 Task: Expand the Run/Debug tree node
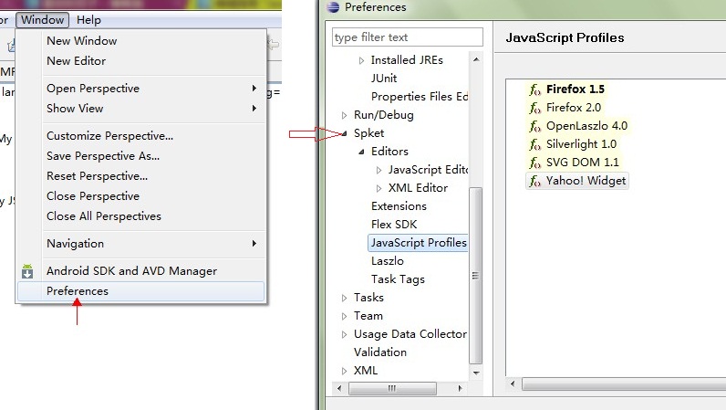[344, 115]
